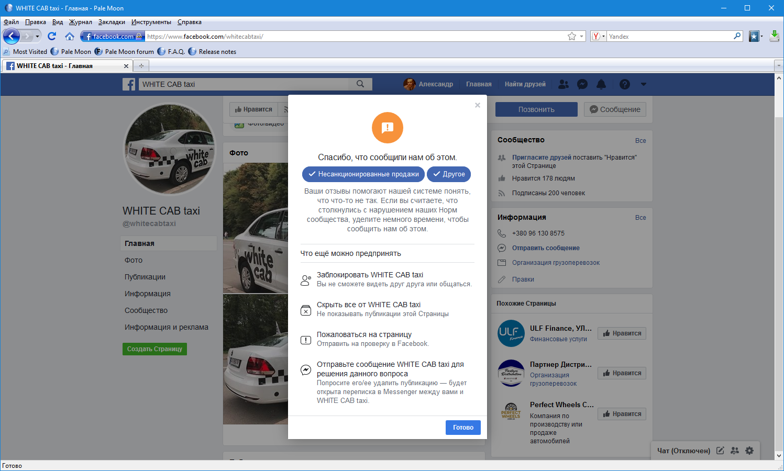Click the Пригласите друзей link

click(x=542, y=158)
